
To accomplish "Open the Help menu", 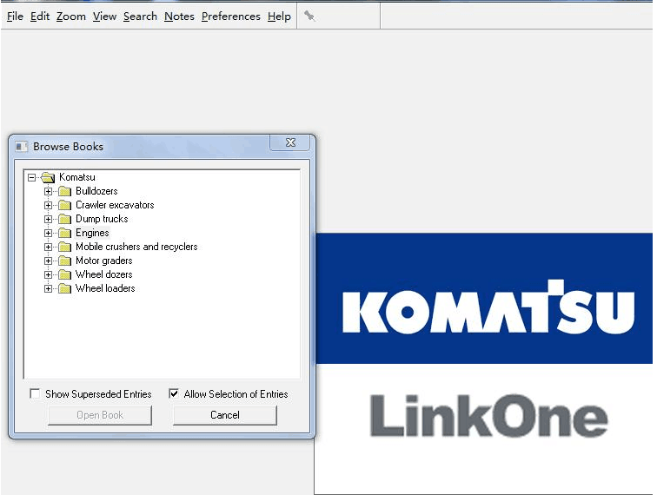I will [x=279, y=16].
